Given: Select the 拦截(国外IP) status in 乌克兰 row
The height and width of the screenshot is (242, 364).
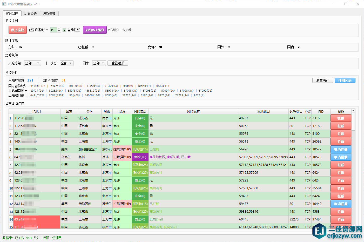Looking at the screenshot, I should (x=122, y=157).
